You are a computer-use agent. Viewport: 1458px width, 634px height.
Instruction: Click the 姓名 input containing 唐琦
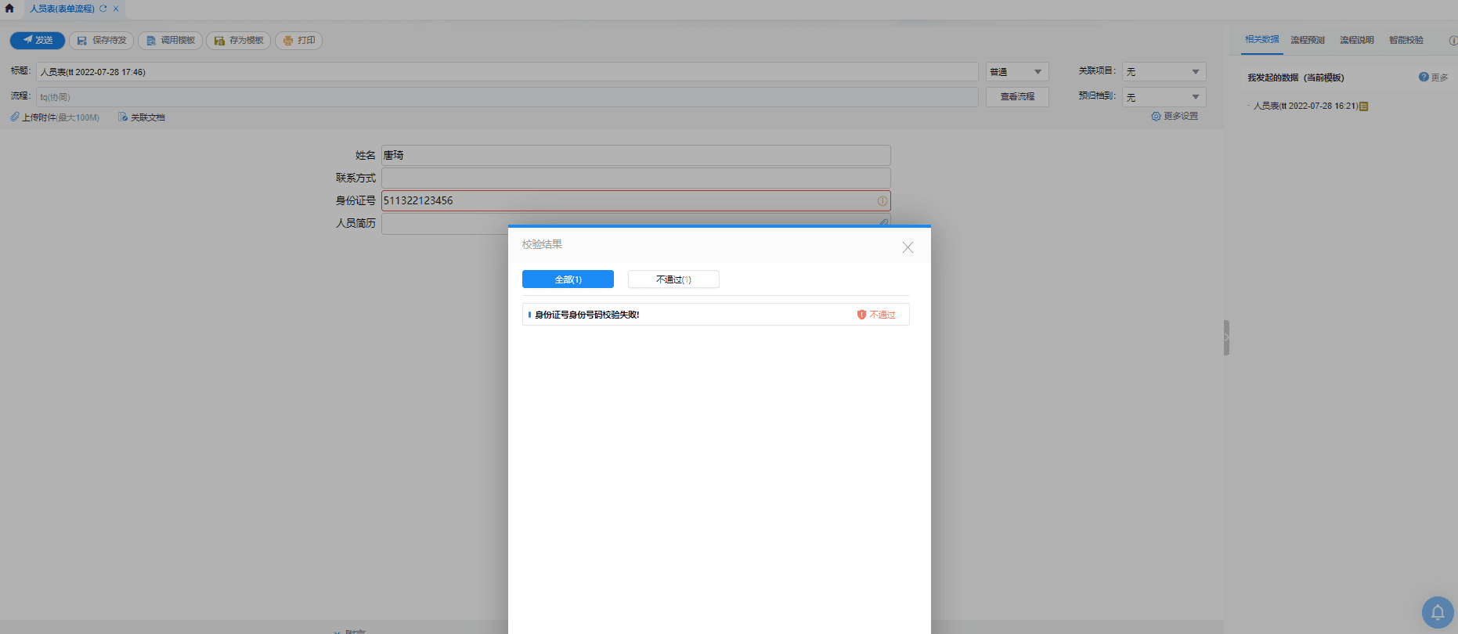tap(636, 155)
